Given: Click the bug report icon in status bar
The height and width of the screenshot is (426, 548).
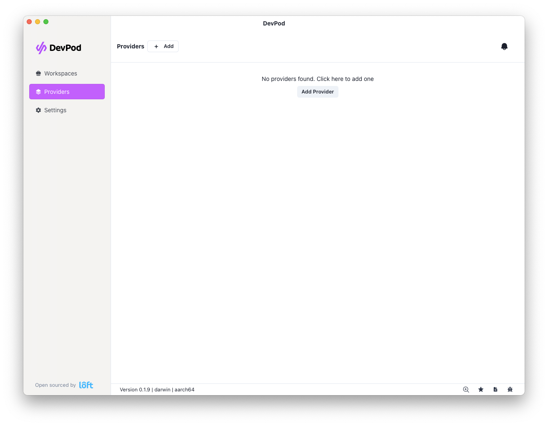Looking at the screenshot, I should pos(510,389).
